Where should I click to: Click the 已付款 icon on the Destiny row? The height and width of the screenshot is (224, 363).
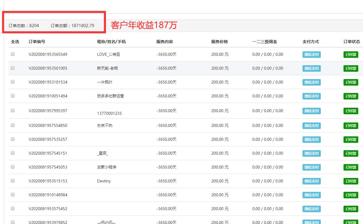[351, 181]
